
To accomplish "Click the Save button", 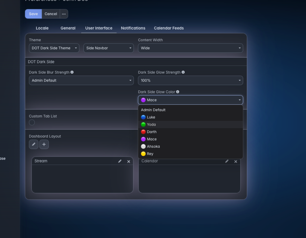I will (33, 14).
